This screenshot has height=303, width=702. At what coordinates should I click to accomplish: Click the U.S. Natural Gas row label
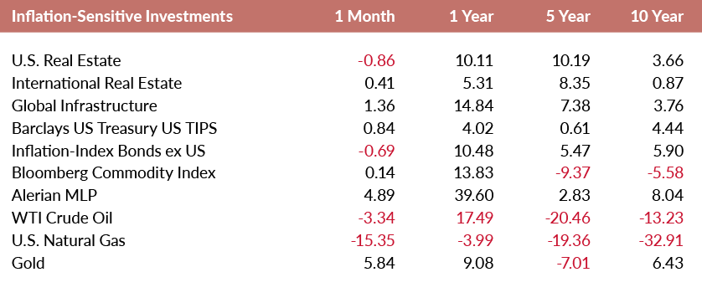click(x=69, y=241)
